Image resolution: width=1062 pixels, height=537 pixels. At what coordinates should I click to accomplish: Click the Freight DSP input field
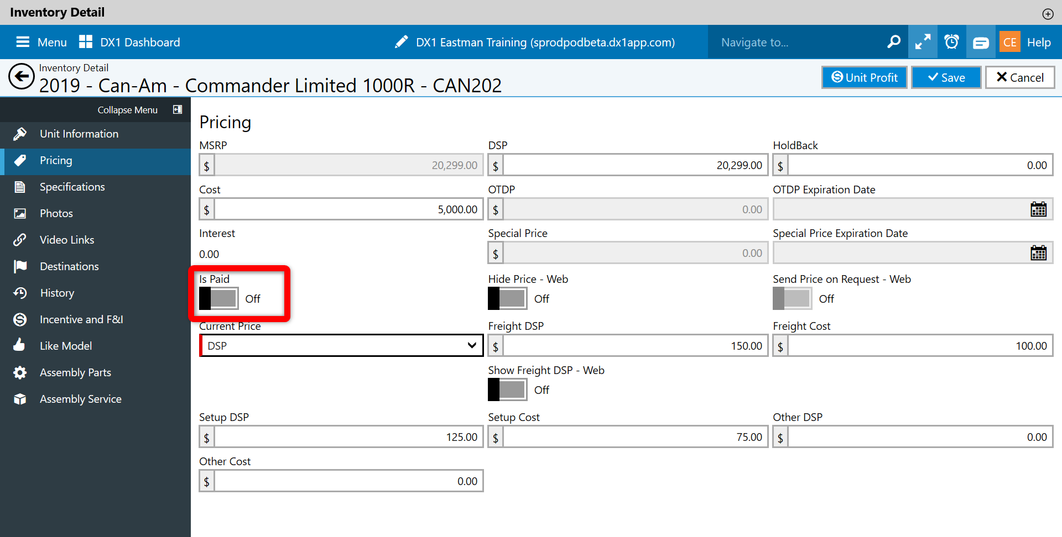coord(635,346)
